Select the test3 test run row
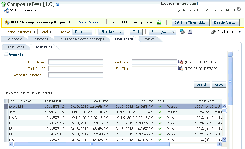This screenshot has width=245, height=149. click(113, 118)
